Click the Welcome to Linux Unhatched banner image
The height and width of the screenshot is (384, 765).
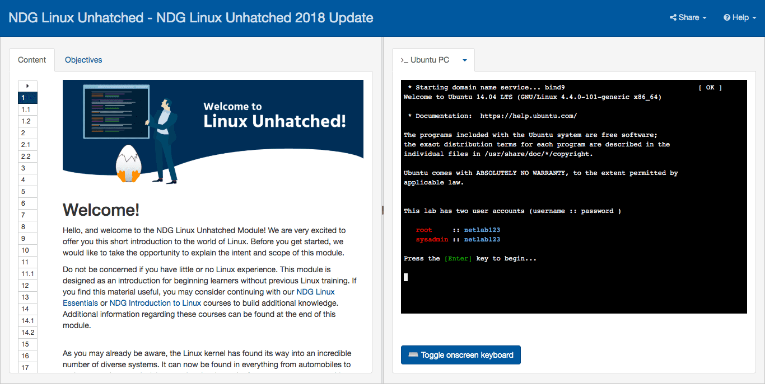click(x=213, y=132)
